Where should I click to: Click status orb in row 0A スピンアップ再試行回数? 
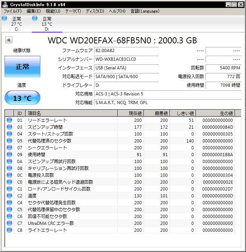(x=9, y=161)
